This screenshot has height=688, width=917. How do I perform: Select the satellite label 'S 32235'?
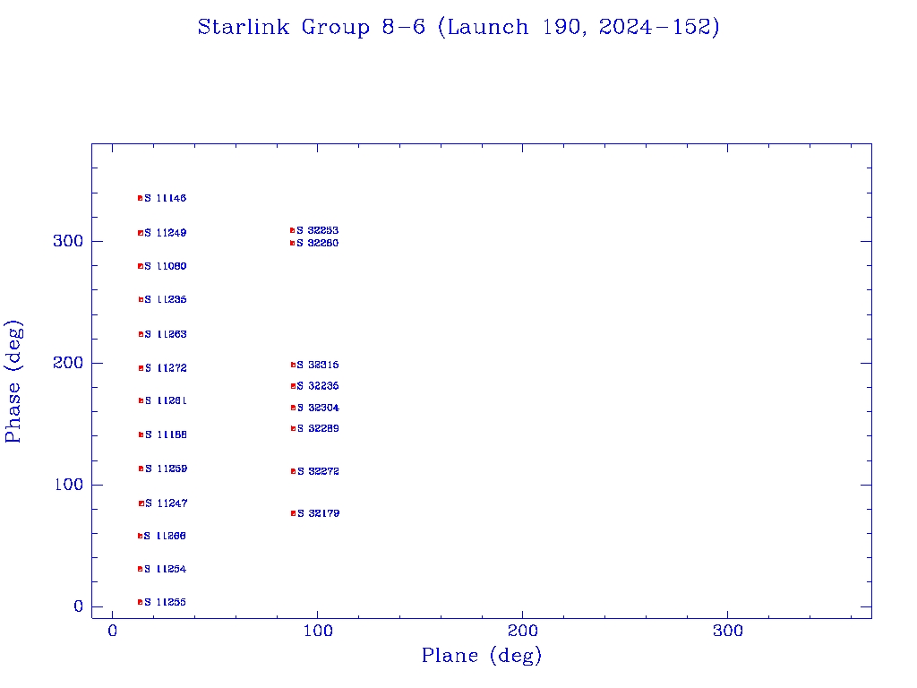318,385
